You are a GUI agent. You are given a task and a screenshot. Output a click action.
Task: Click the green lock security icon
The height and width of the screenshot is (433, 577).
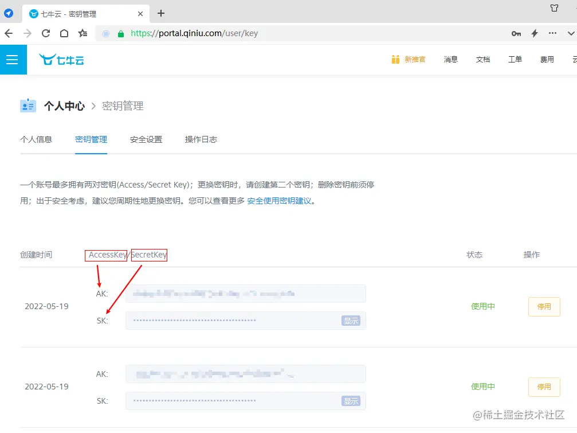(121, 34)
